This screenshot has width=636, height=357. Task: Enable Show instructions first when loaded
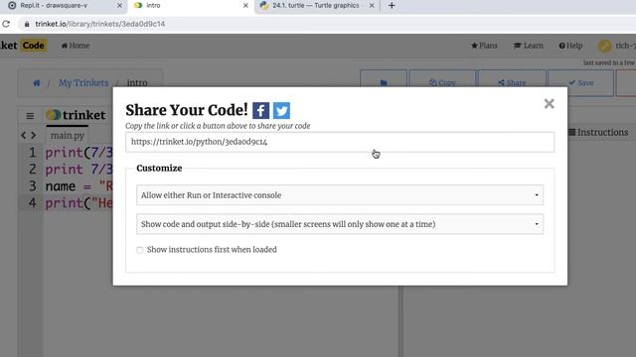click(140, 250)
